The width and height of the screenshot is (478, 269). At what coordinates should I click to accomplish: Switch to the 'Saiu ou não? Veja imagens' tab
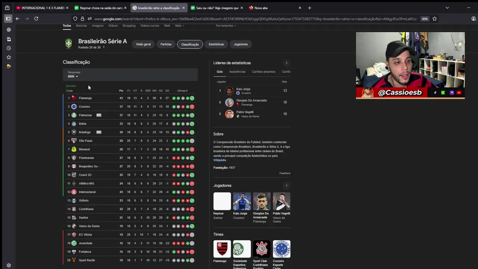(217, 8)
